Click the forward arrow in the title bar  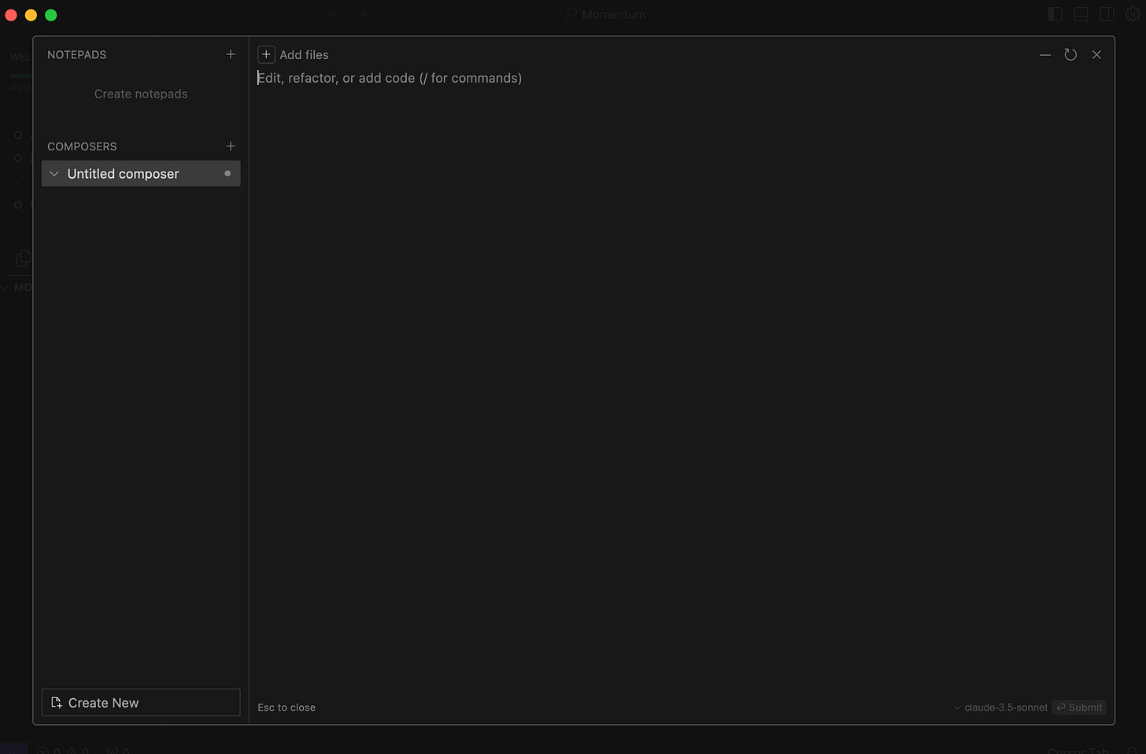[360, 14]
